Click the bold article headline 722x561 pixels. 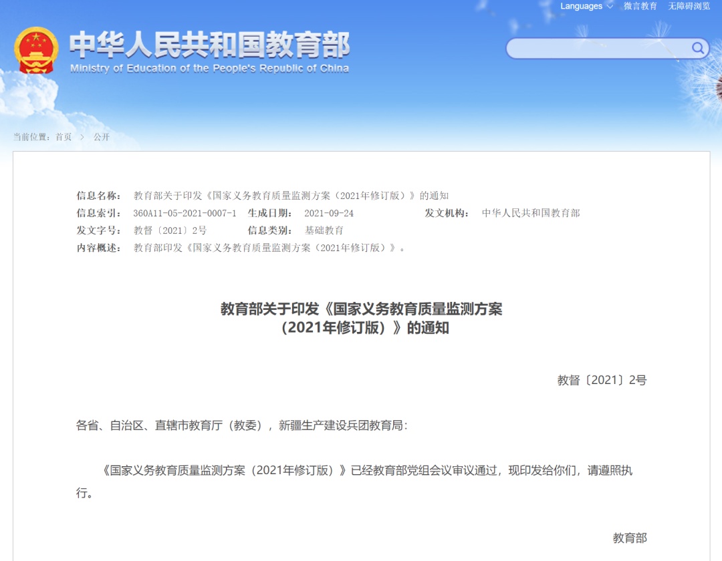coord(362,318)
